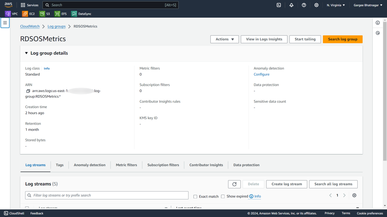Switch to the Tags tab

coord(60,165)
